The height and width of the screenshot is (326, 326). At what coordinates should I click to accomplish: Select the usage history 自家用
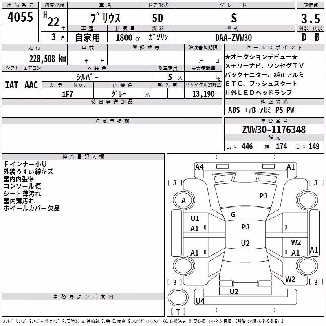click(87, 37)
